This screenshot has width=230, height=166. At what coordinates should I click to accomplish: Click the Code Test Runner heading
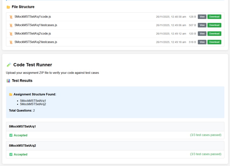tap(33, 65)
